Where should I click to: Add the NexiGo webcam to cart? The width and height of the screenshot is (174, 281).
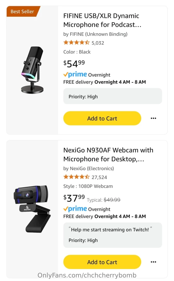coord(102,262)
